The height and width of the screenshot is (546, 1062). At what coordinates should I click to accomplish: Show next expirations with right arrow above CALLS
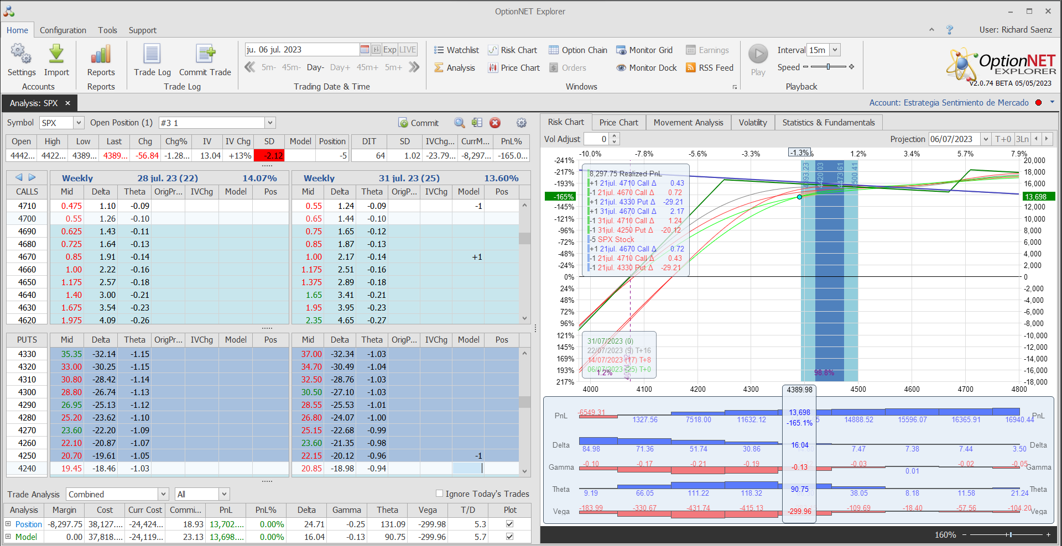(32, 177)
